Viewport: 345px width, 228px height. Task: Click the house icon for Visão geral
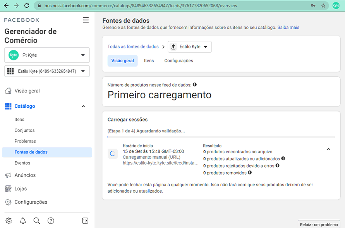(8, 91)
